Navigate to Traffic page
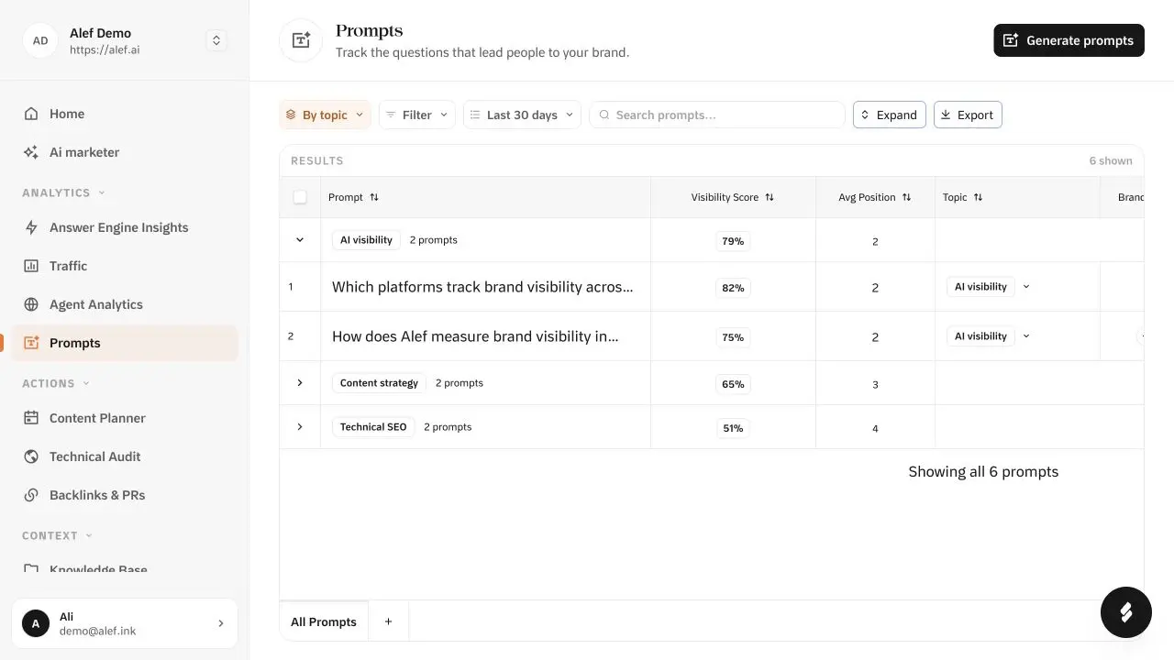This screenshot has width=1174, height=660. click(x=125, y=266)
